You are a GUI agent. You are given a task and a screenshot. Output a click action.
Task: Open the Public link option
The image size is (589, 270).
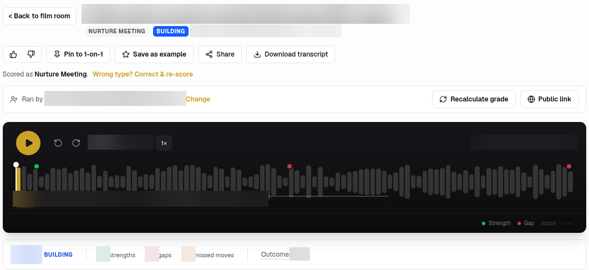tap(549, 99)
